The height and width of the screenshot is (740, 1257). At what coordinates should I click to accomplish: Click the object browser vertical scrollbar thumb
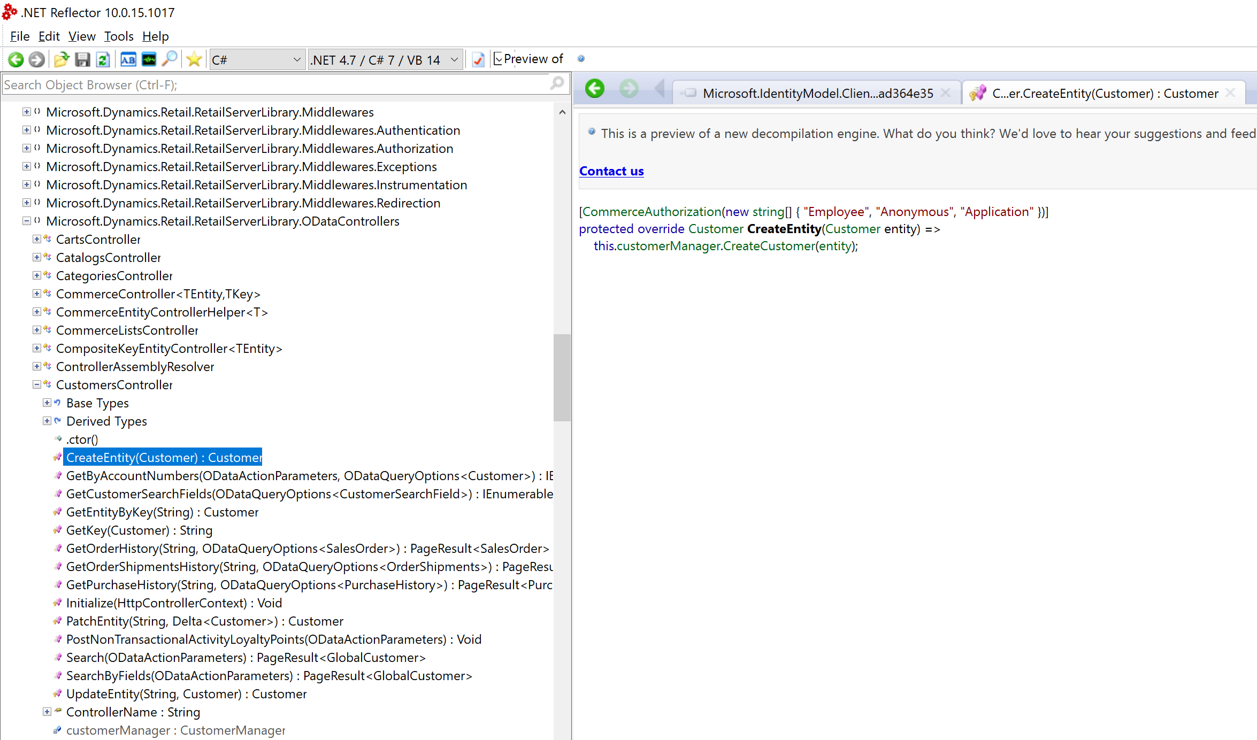point(562,377)
